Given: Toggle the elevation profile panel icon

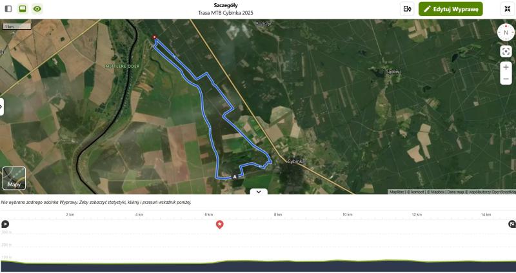Looking at the screenshot, I should 23,9.
